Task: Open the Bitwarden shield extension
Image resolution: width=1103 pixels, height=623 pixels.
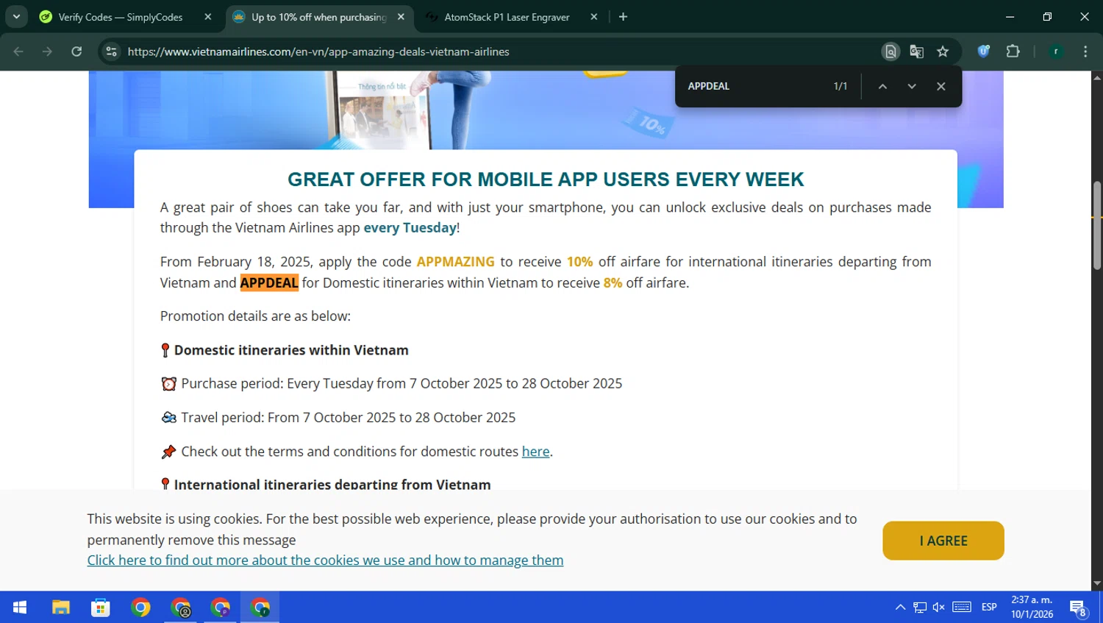Action: point(984,51)
